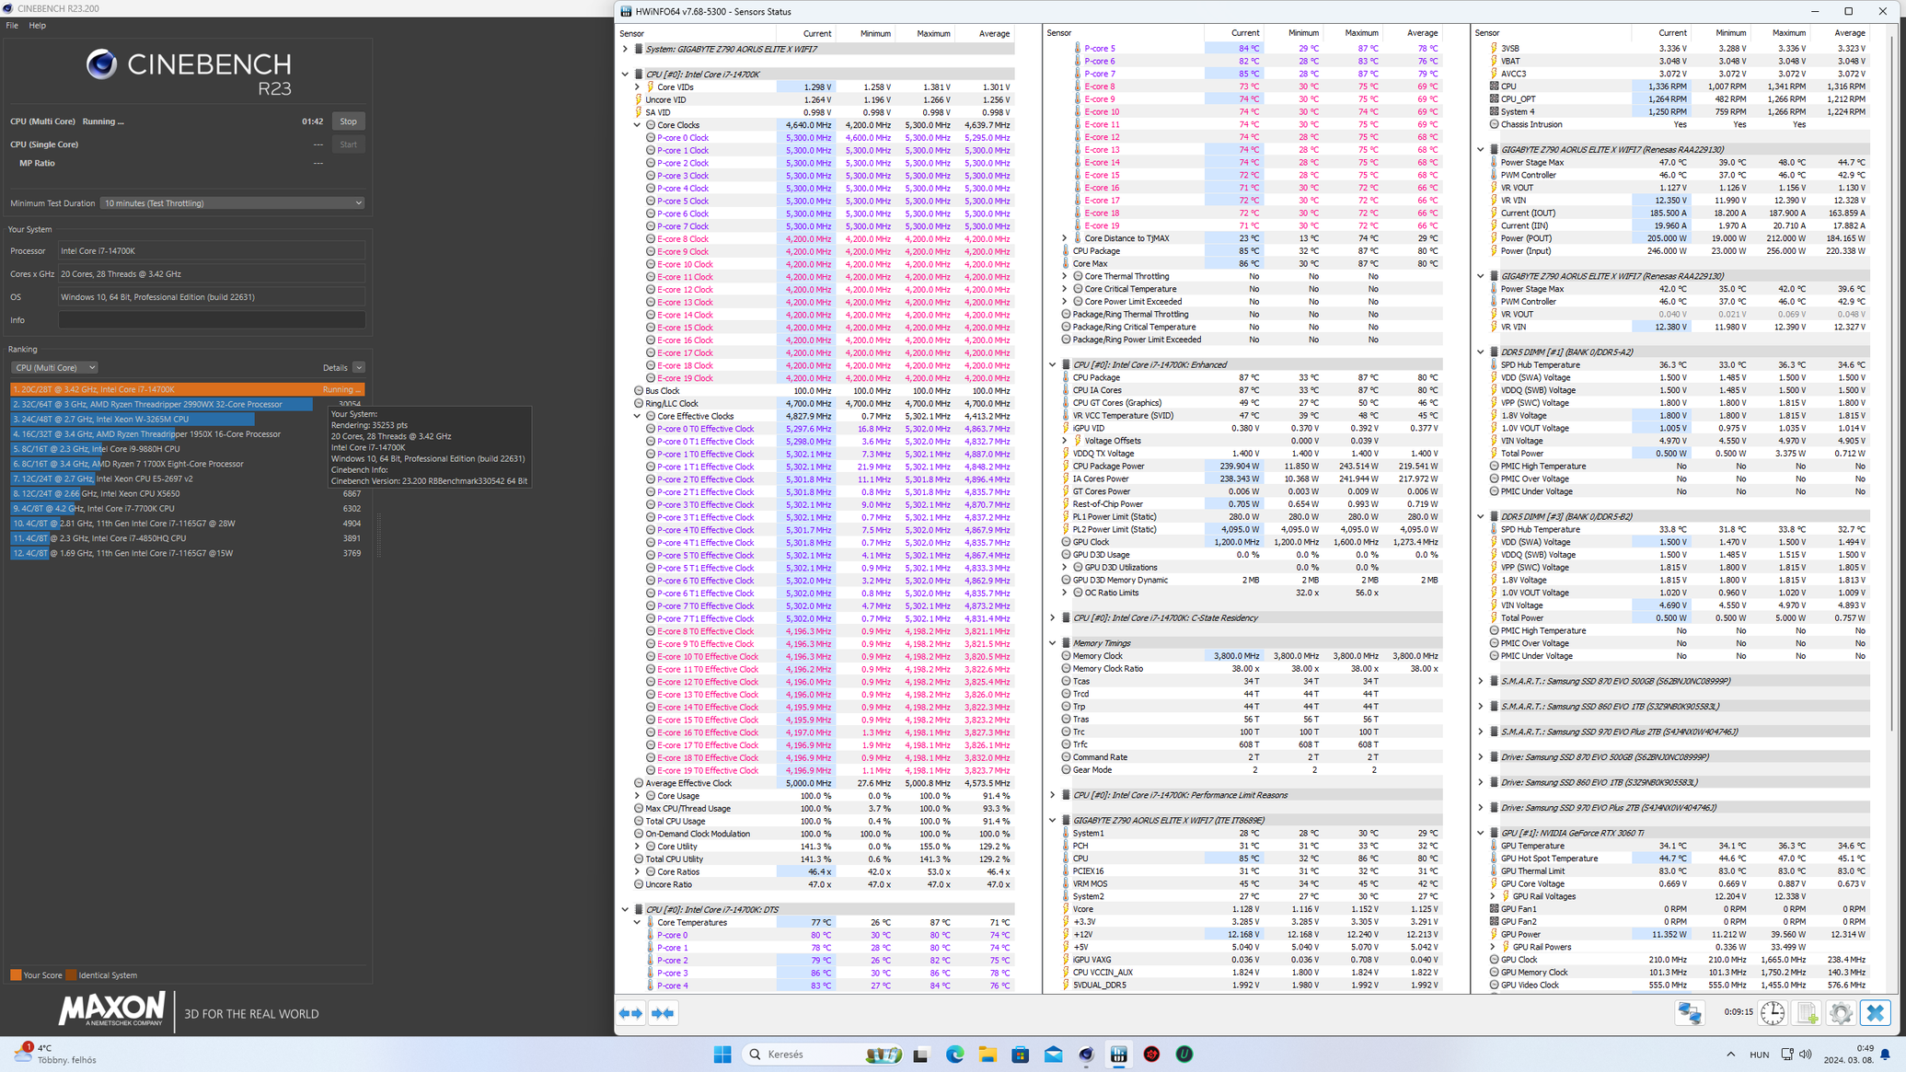Click the network tray icon
The width and height of the screenshot is (1906, 1072).
(x=1787, y=1055)
